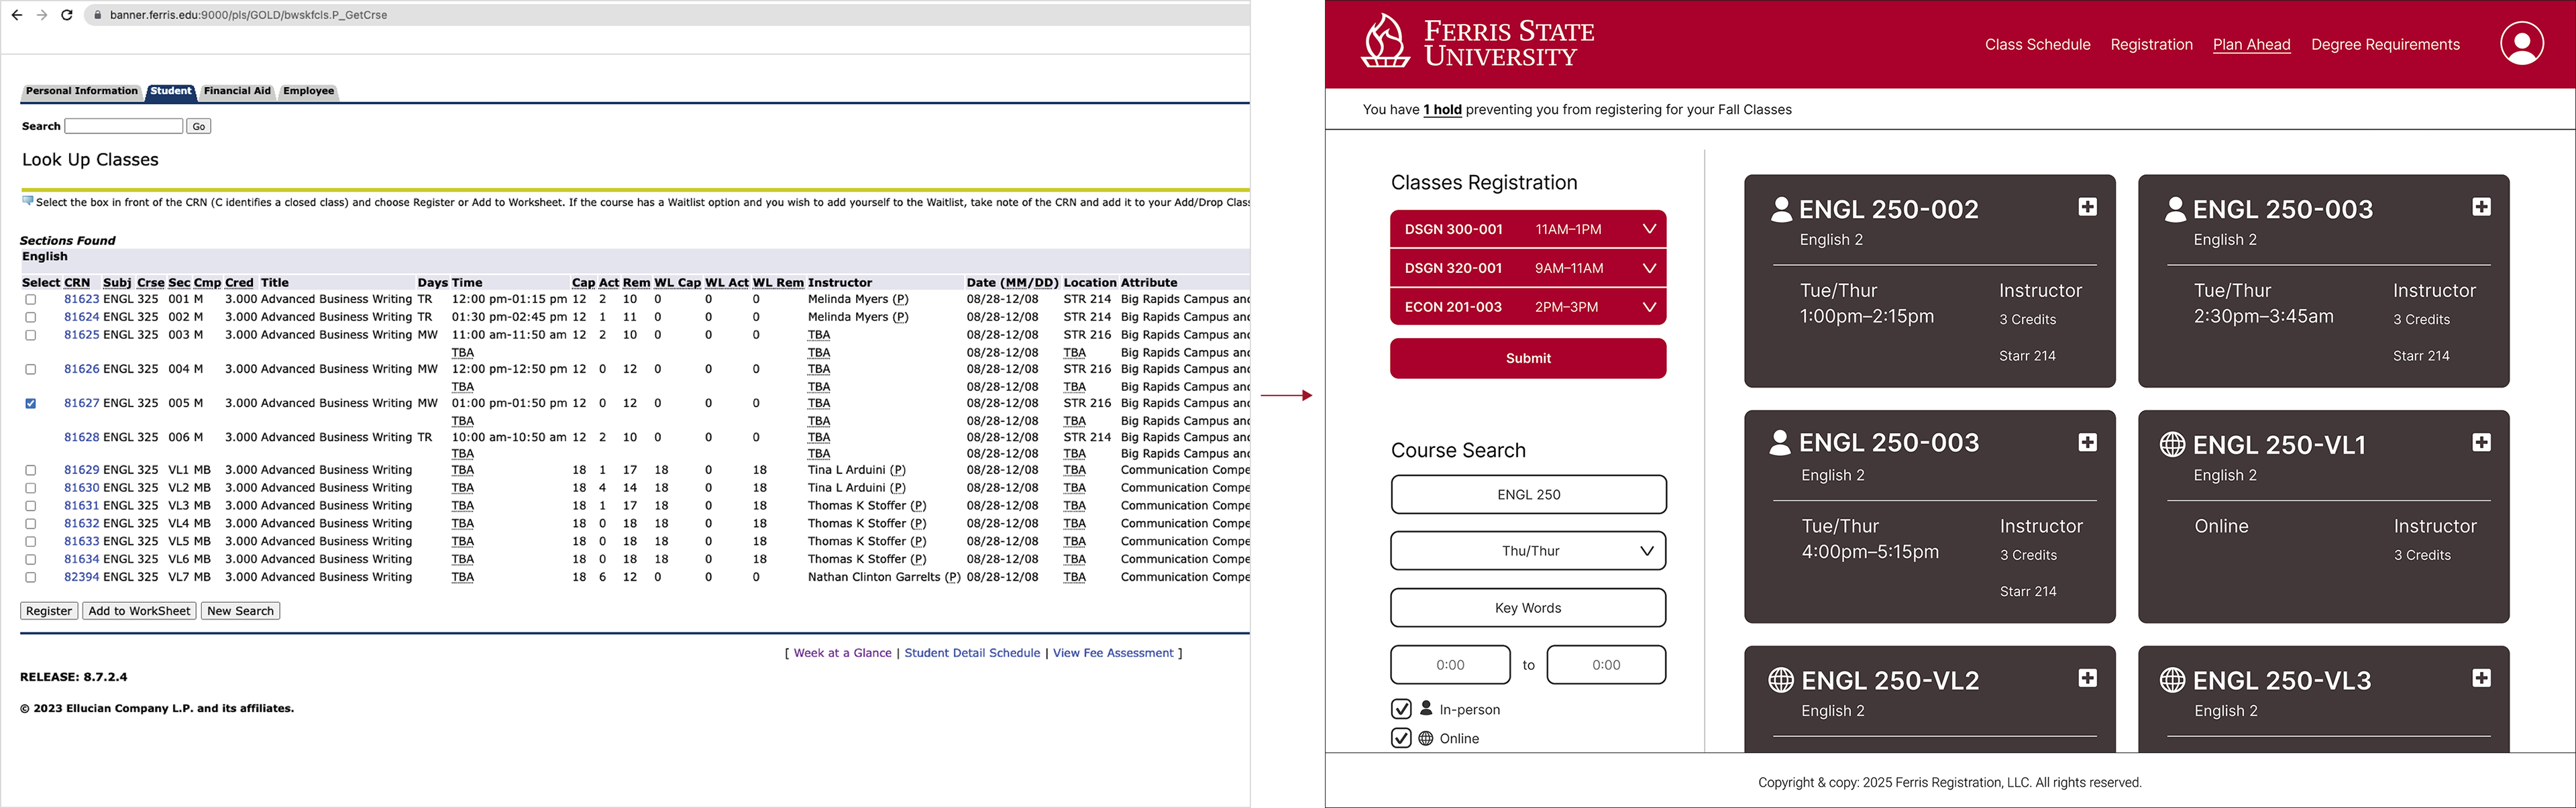Click the browser back arrow
Viewport: 2576px width, 808px height.
pos(17,15)
